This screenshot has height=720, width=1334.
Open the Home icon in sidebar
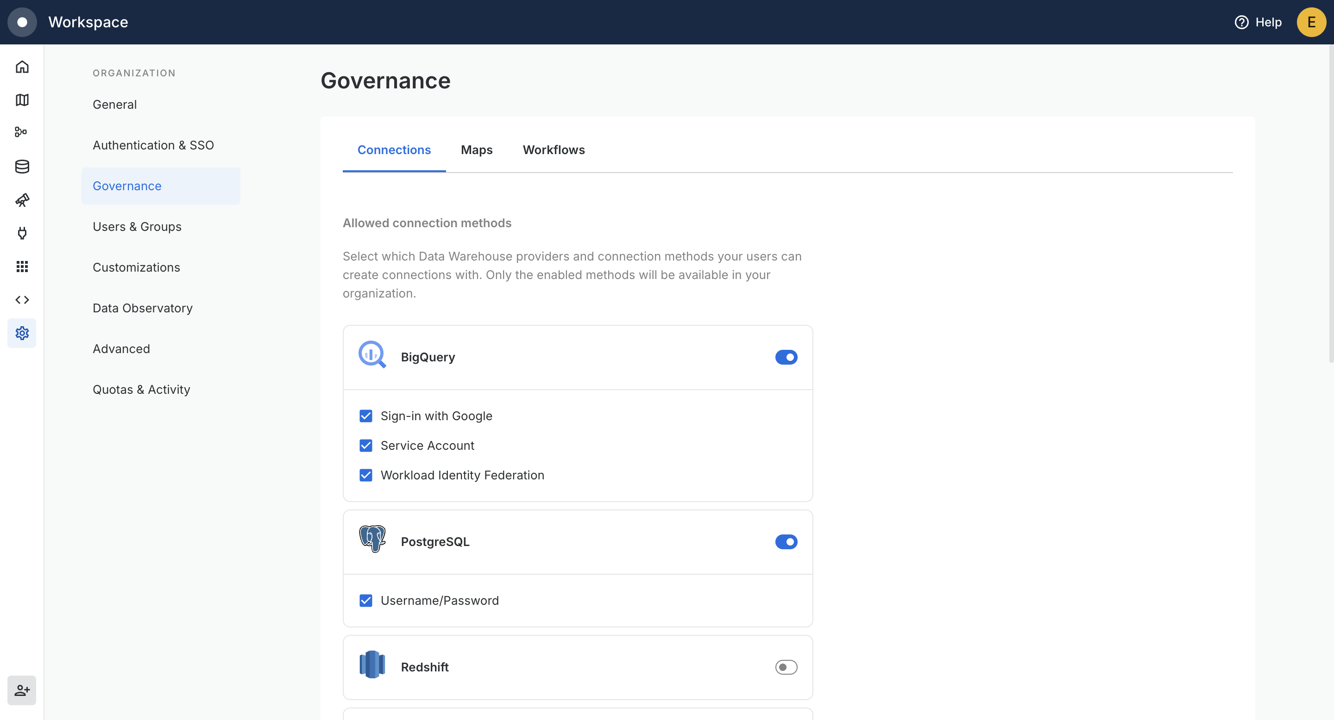tap(22, 67)
